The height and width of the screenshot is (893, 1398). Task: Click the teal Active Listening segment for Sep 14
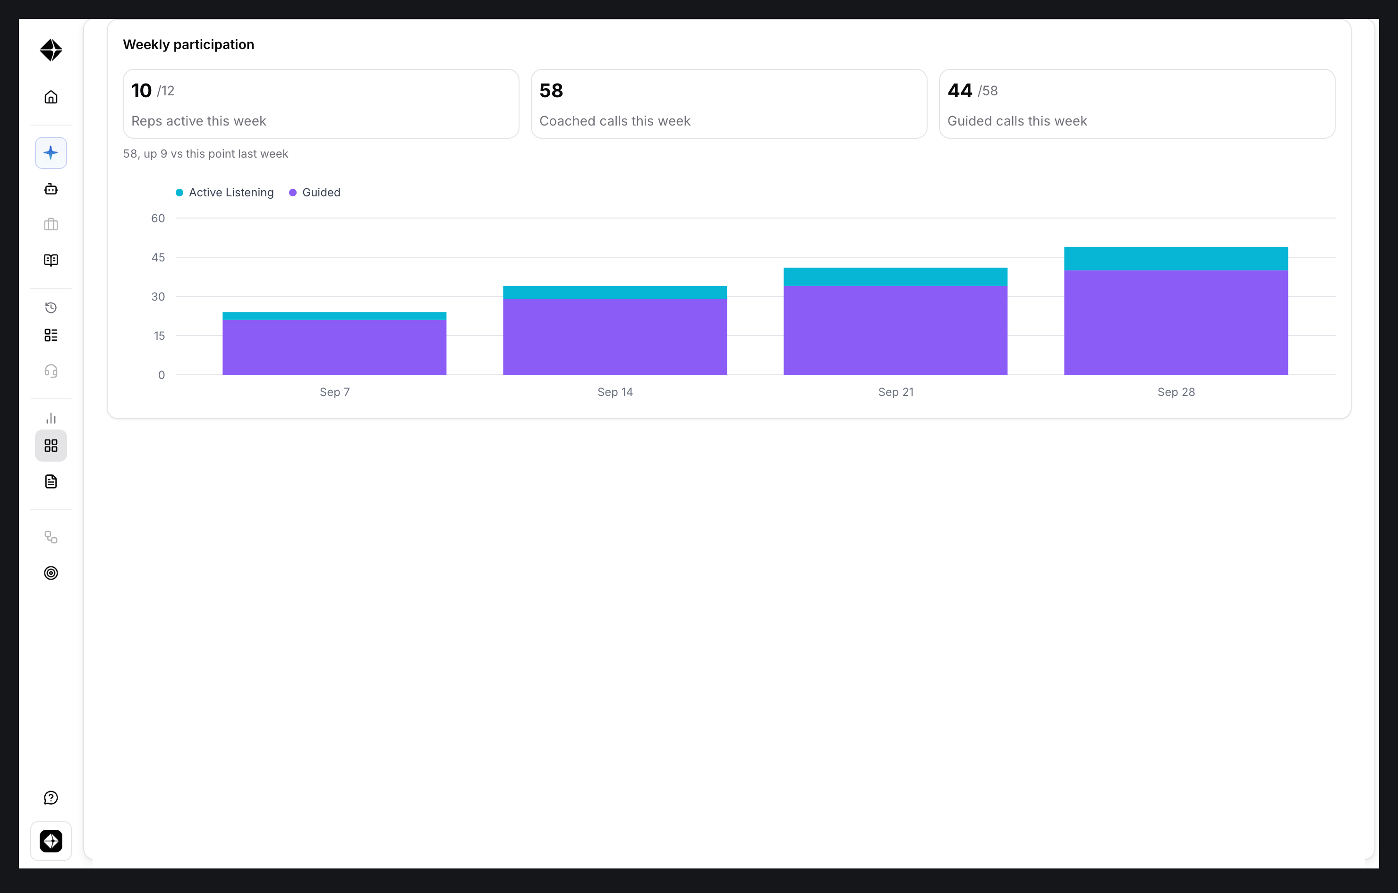(x=615, y=293)
